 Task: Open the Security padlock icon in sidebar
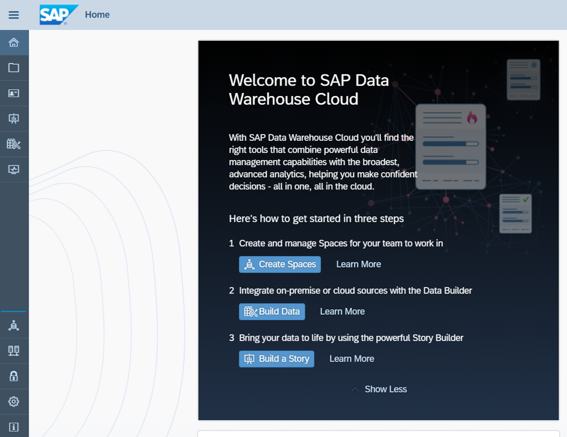[14, 376]
